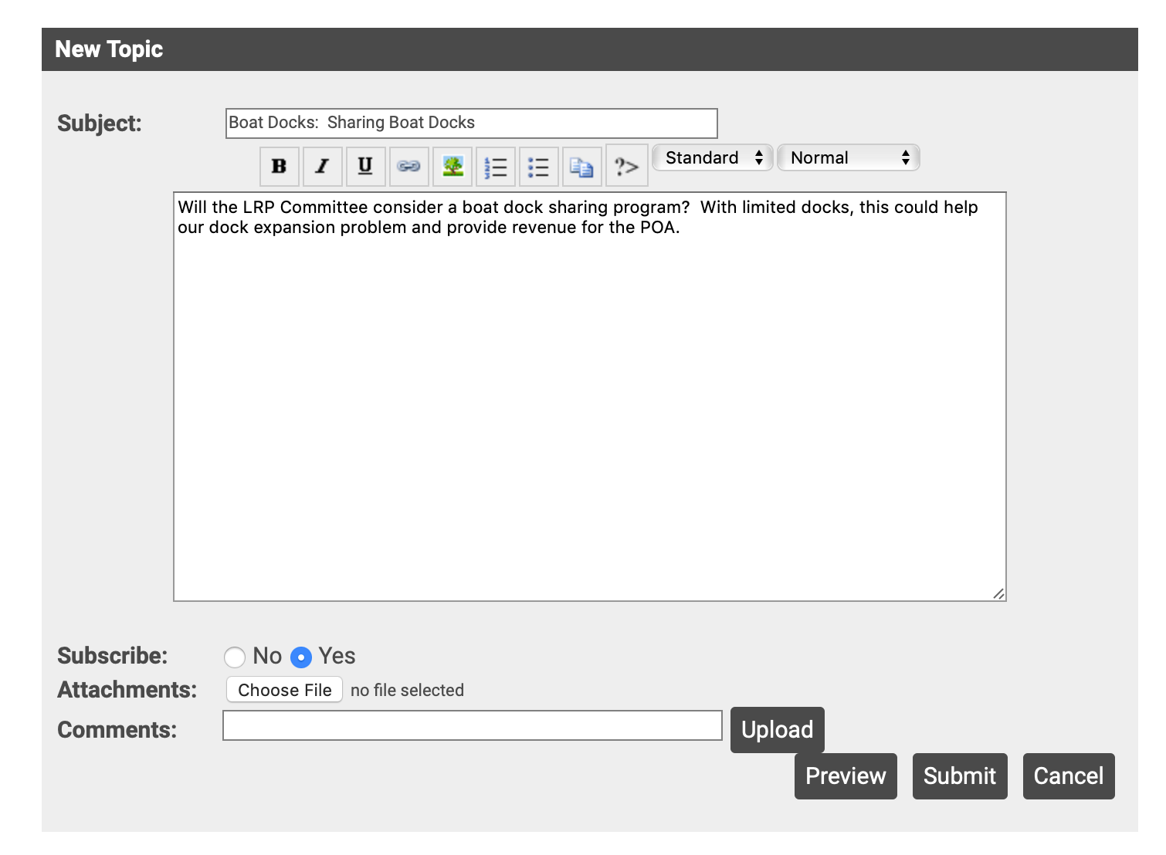Image resolution: width=1166 pixels, height=855 pixels.
Task: Click the document copy/quote toolbar icon
Action: pos(581,166)
